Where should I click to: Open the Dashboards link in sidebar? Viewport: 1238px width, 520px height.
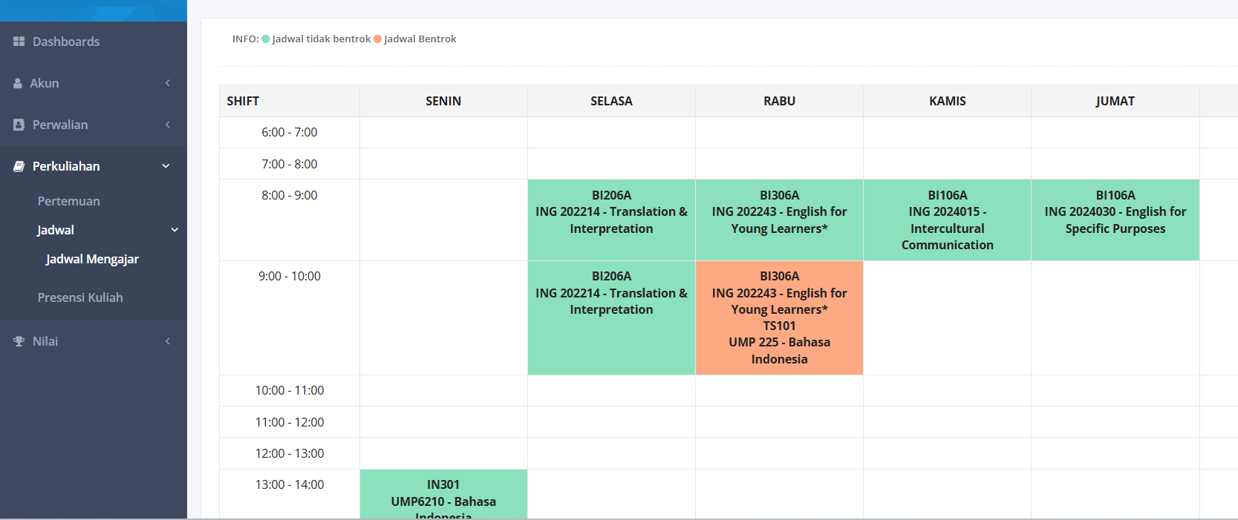[x=66, y=42]
